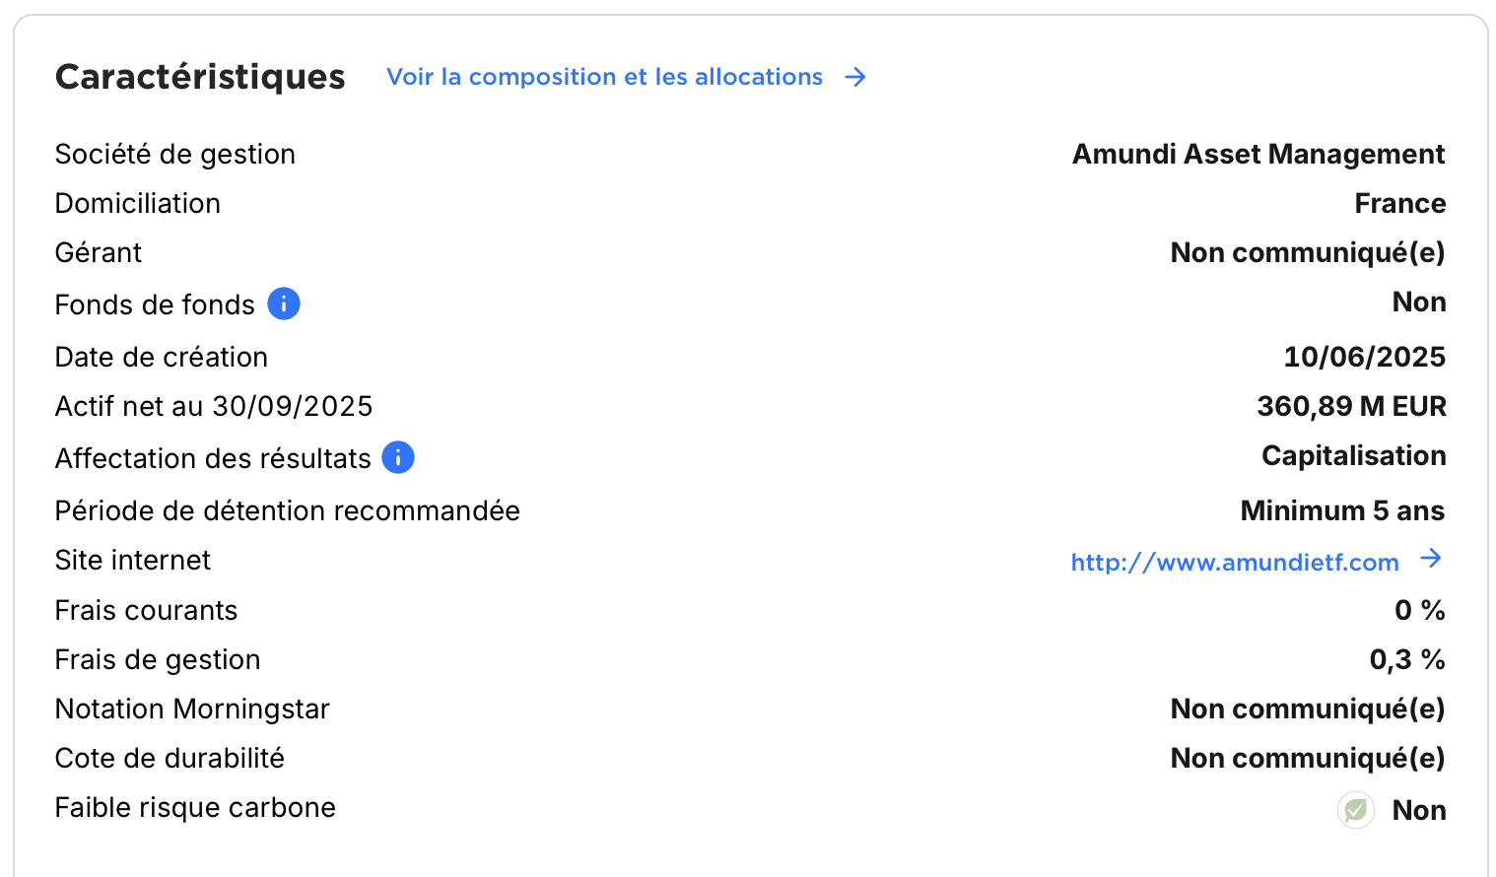
Task: Click the Caractéristiques heading
Action: [200, 77]
